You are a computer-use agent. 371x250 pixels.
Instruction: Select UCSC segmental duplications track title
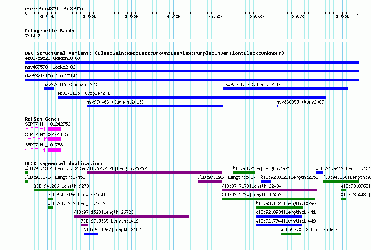click(x=64, y=163)
